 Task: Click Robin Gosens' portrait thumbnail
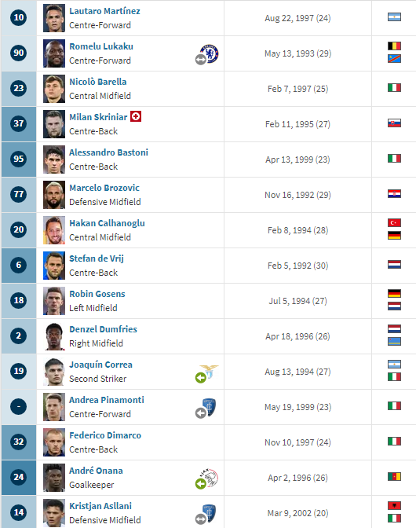point(54,301)
